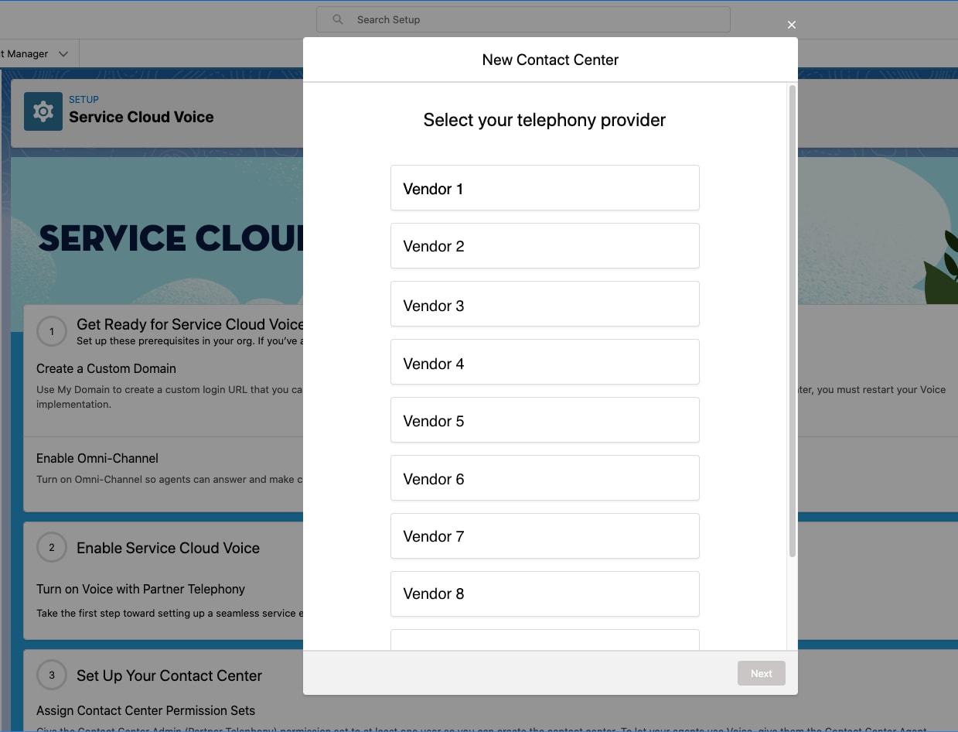Click the Next button in dialog
Image resolution: width=958 pixels, height=732 pixels.
coord(761,673)
